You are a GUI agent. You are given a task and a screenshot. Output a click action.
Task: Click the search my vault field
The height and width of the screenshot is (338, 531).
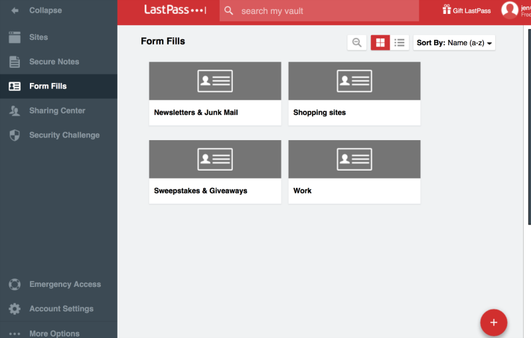click(x=325, y=11)
